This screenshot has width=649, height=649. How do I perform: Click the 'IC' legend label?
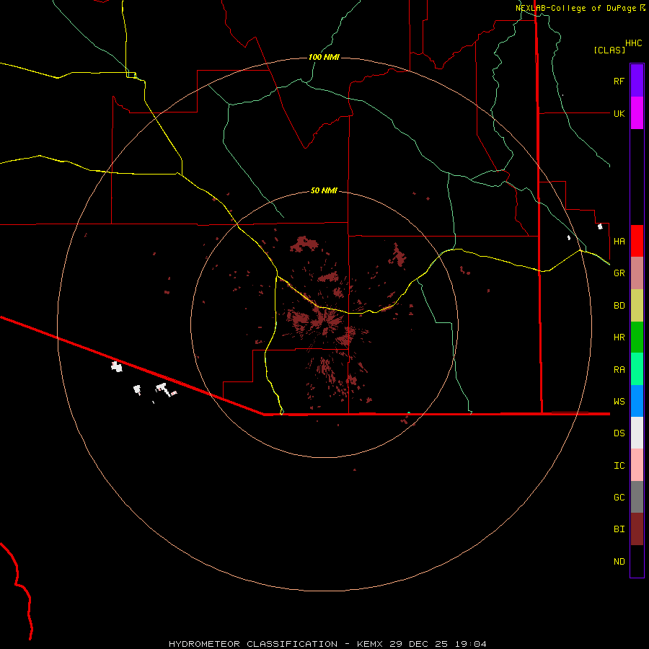(x=619, y=466)
